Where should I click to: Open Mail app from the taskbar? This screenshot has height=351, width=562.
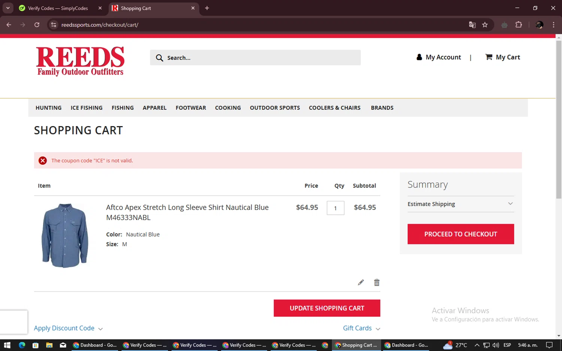pos(63,345)
